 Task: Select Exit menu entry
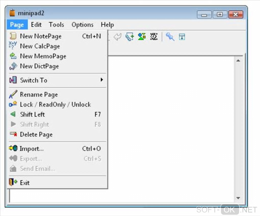pos(57,183)
